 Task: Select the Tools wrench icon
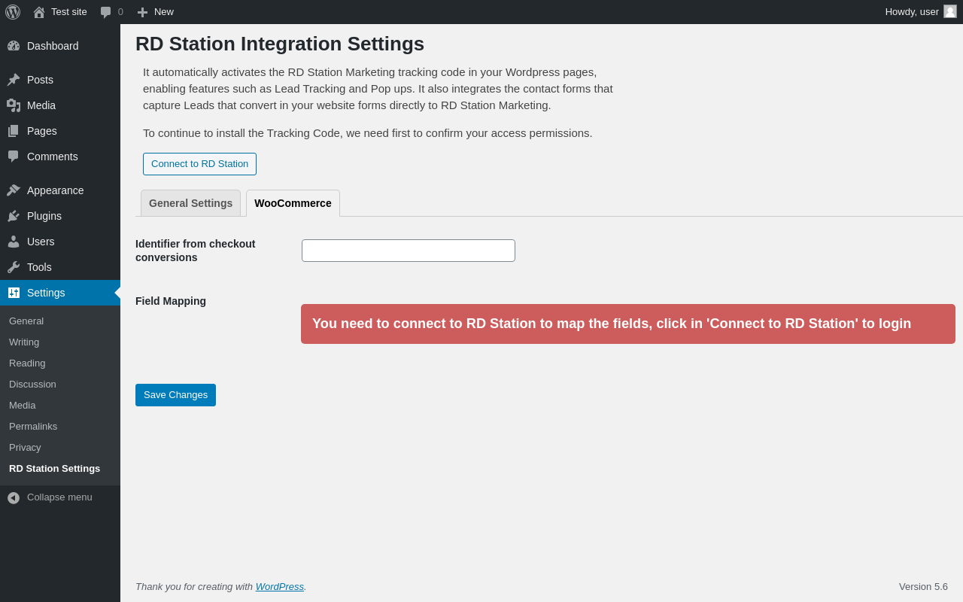tap(14, 267)
